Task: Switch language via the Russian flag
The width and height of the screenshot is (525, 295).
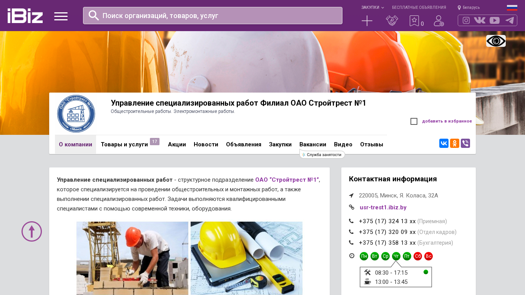Action: (x=512, y=8)
